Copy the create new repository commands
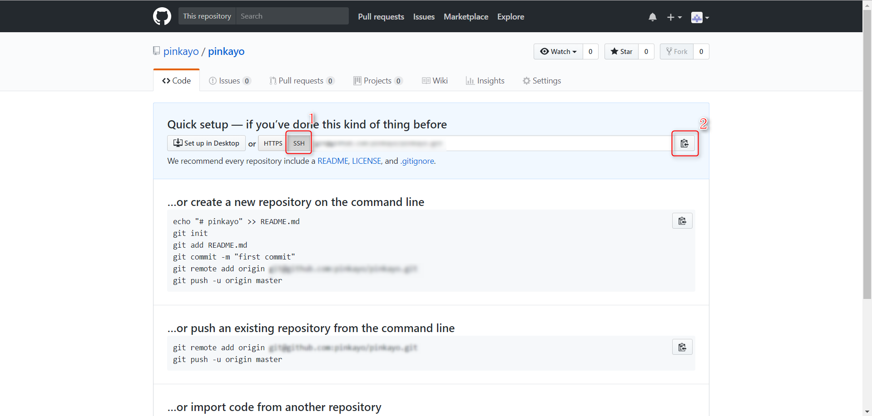The image size is (872, 416). pyautogui.click(x=682, y=221)
